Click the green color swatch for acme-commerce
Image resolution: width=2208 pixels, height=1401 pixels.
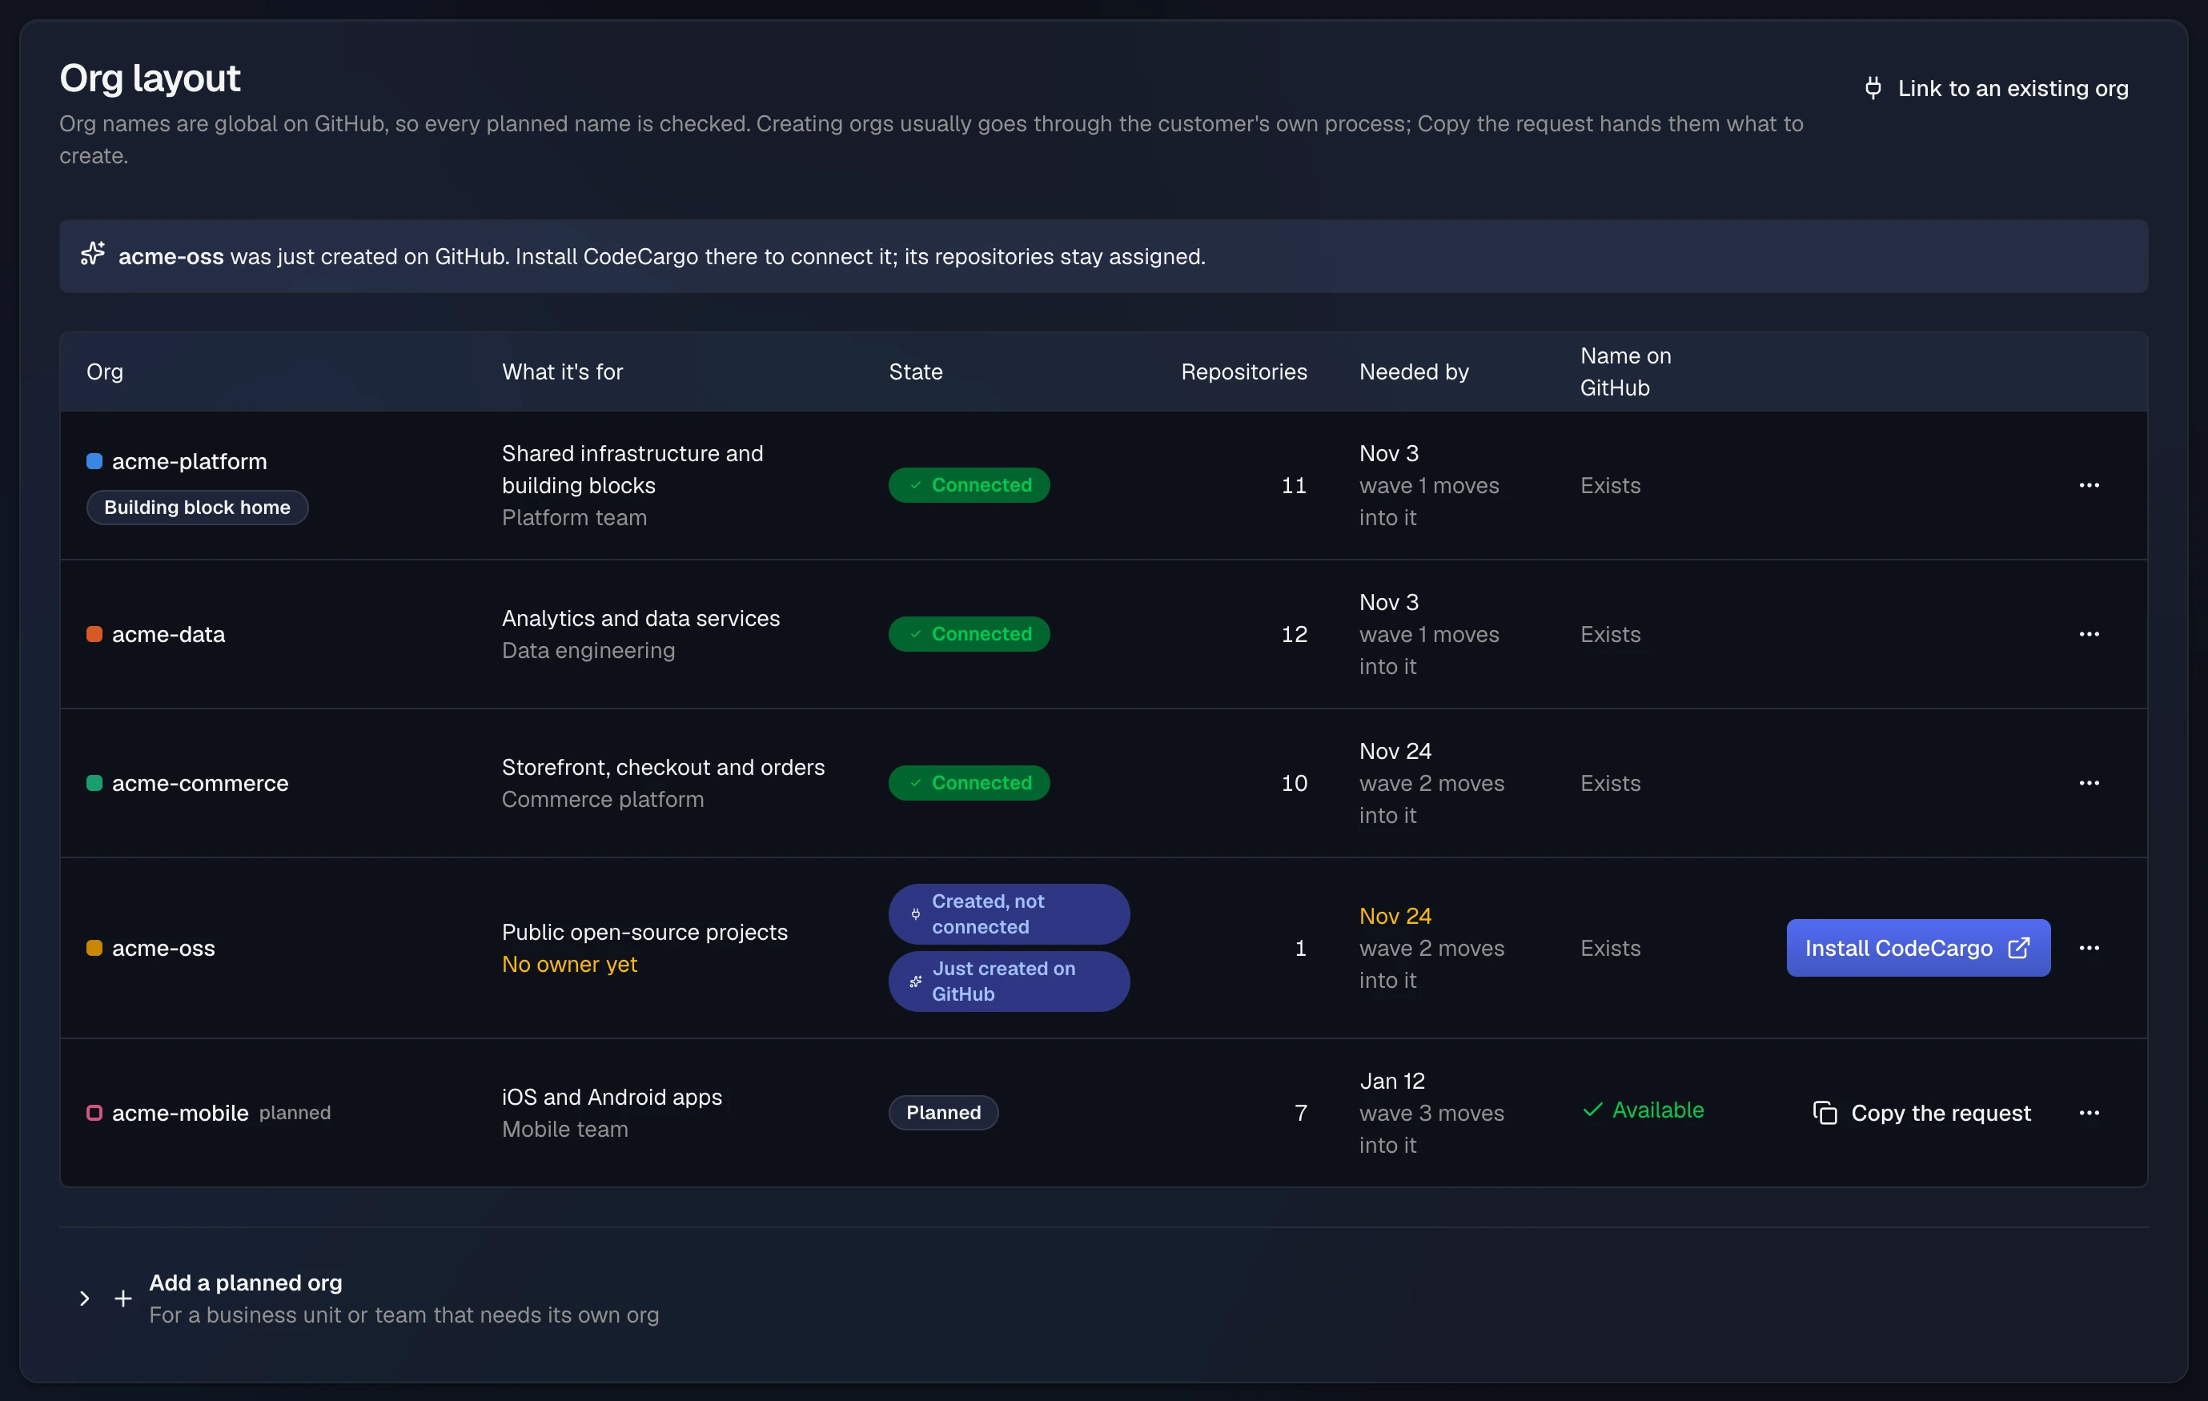tap(94, 783)
